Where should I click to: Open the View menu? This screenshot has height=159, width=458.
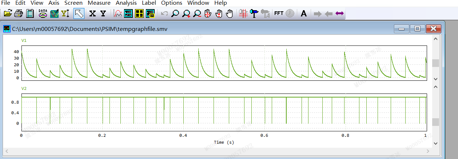(37, 3)
